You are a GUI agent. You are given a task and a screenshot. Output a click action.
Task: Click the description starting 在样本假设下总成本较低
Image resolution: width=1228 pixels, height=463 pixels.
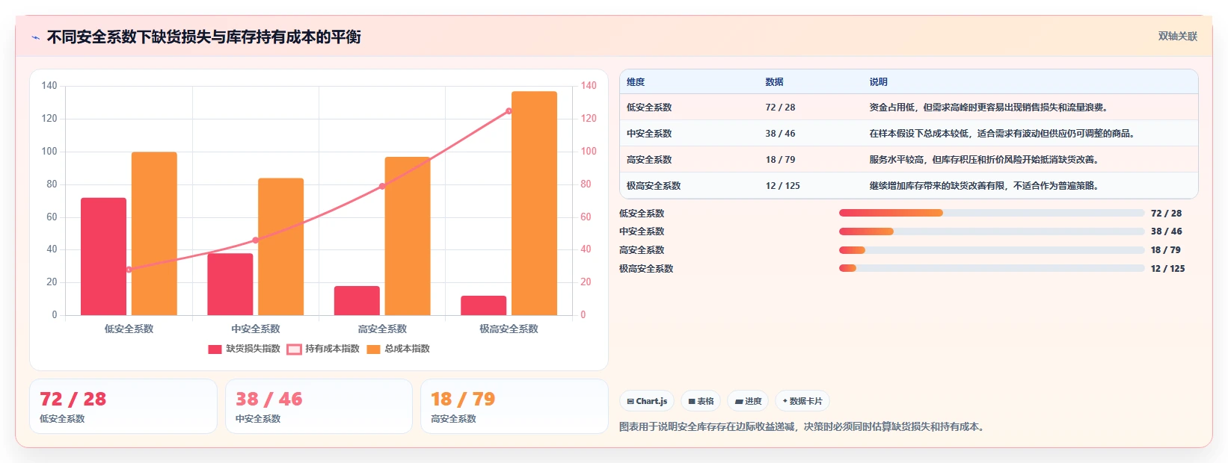[1001, 134]
